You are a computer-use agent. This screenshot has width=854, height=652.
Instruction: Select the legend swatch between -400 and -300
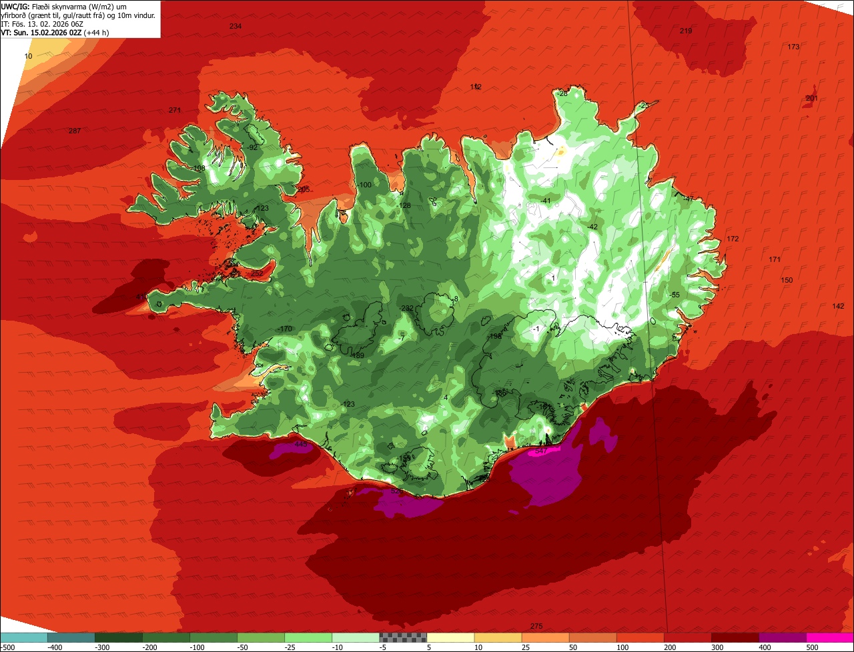click(x=71, y=637)
